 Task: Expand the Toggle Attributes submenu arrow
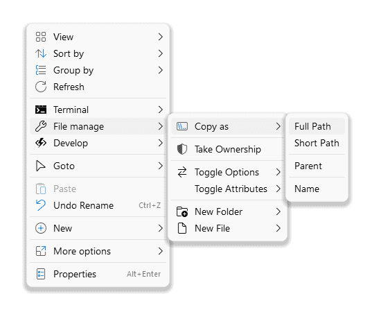coord(278,189)
